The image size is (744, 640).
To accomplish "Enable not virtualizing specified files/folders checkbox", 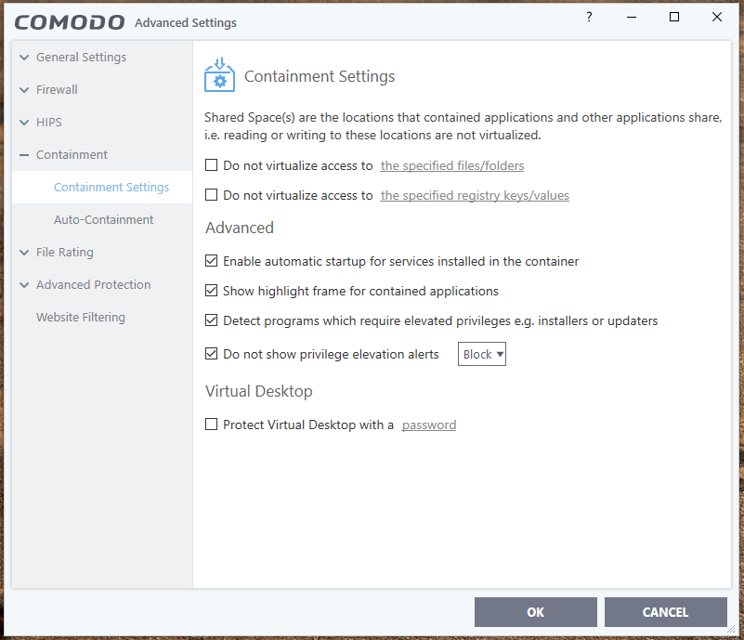I will tap(211, 166).
